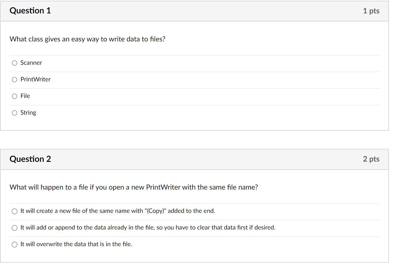This screenshot has width=394, height=268.
Task: Select the File answer option
Action: (15, 96)
